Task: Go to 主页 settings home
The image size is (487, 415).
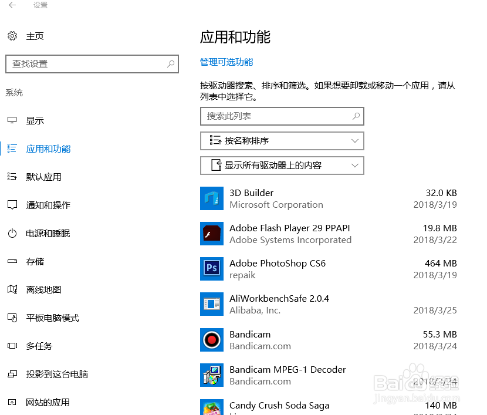Action: coord(35,36)
